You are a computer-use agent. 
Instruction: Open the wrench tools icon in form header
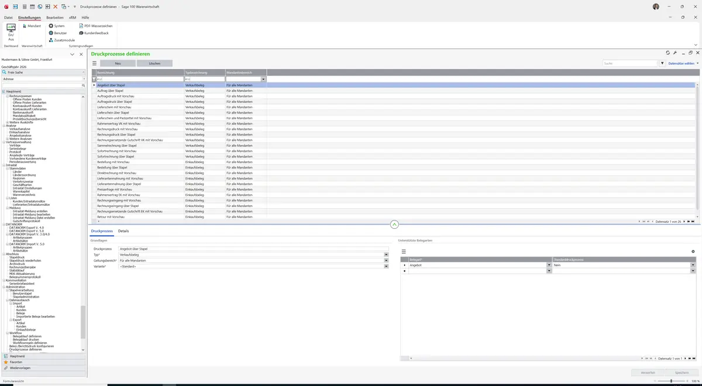click(x=675, y=53)
